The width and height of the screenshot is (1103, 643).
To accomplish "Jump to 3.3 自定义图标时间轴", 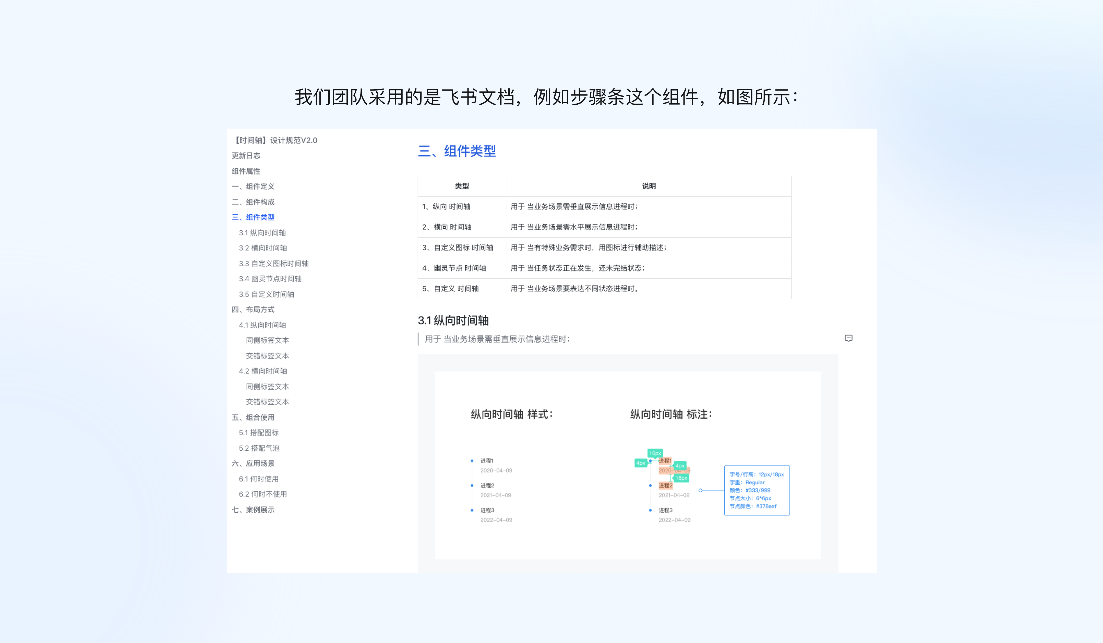I will (x=273, y=263).
